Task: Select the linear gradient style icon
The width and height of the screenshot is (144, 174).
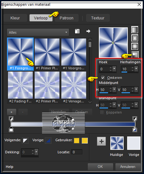Action: pyautogui.click(x=135, y=30)
